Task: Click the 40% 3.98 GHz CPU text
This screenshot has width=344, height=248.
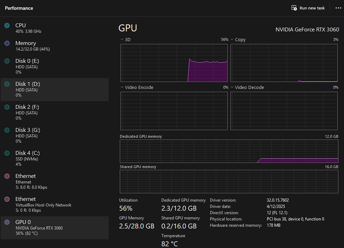Action: [x=29, y=31]
